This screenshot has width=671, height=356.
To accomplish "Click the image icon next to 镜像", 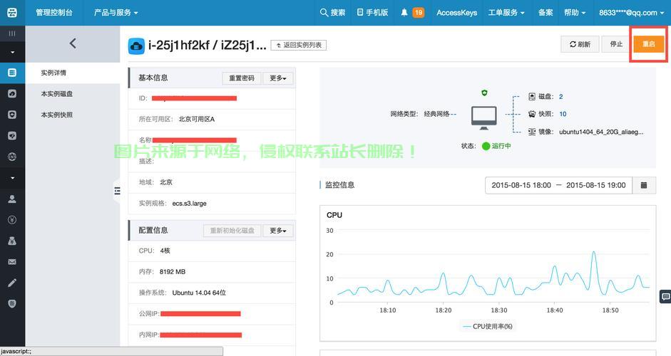I will coord(532,132).
